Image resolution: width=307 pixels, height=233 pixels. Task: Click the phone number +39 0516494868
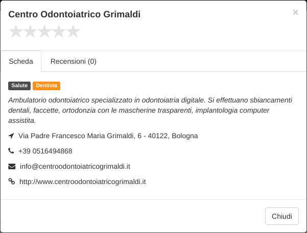tap(45, 151)
